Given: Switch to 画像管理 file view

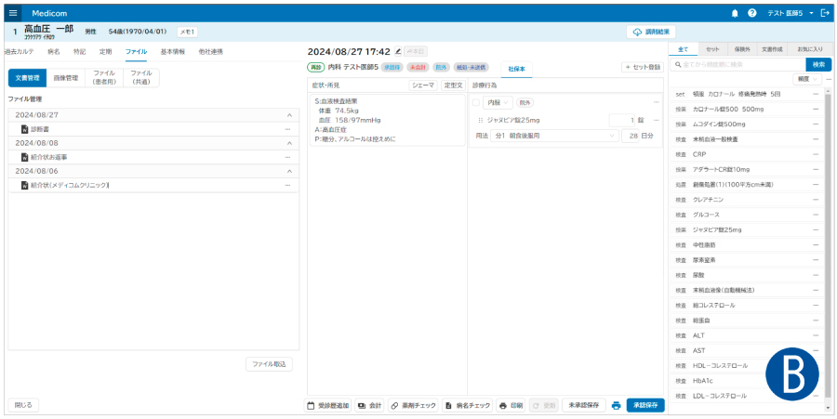Looking at the screenshot, I should tap(65, 78).
